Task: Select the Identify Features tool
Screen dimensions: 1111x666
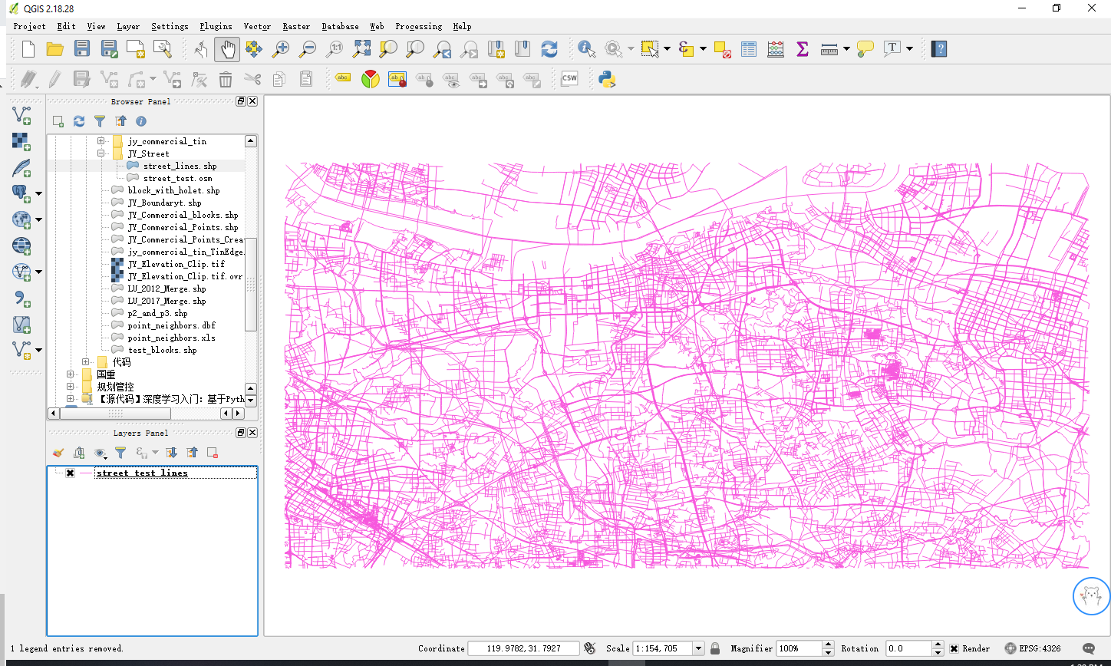Action: tap(586, 48)
